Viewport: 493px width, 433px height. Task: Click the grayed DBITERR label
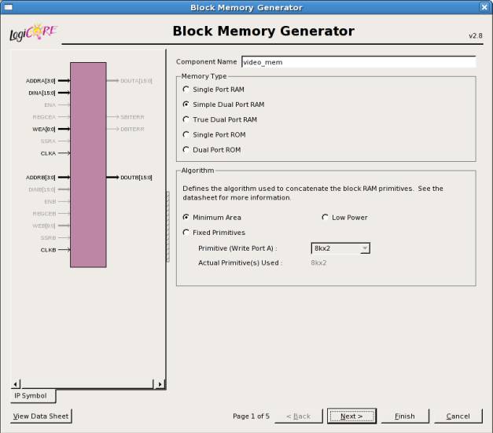click(x=132, y=129)
